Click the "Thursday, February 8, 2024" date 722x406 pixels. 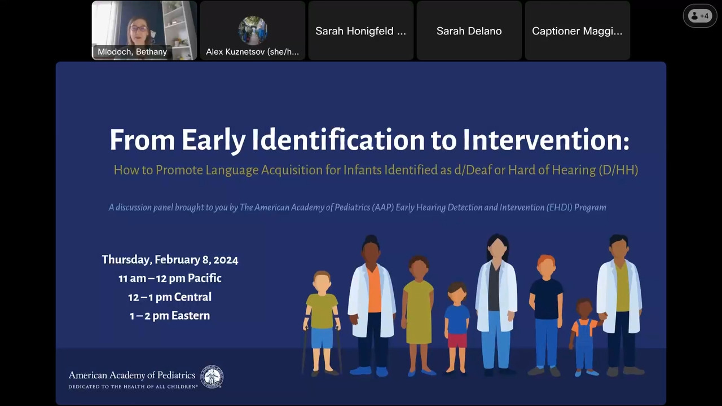coord(170,260)
